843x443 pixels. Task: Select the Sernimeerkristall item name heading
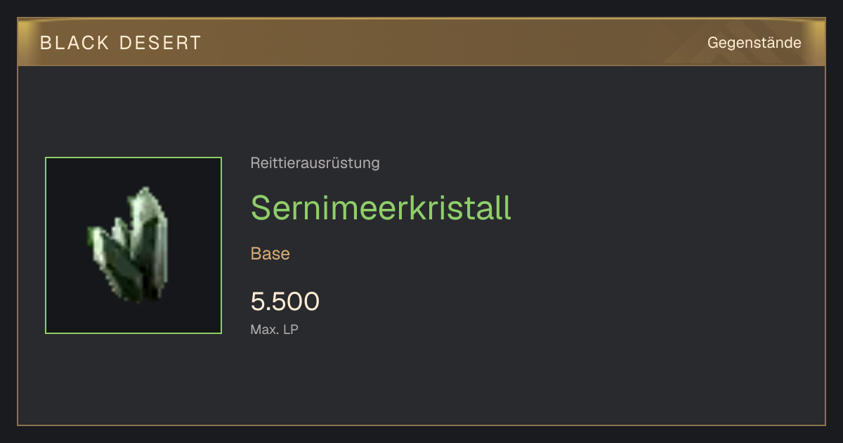[381, 207]
